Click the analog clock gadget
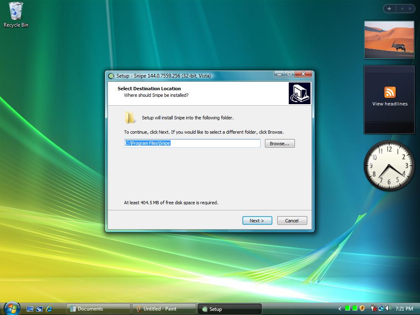This screenshot has height=315, width=420. pyautogui.click(x=389, y=166)
